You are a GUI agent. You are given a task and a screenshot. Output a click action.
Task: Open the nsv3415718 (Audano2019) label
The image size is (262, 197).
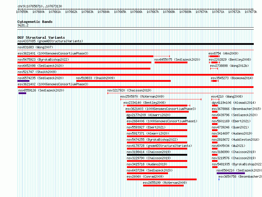point(147,164)
